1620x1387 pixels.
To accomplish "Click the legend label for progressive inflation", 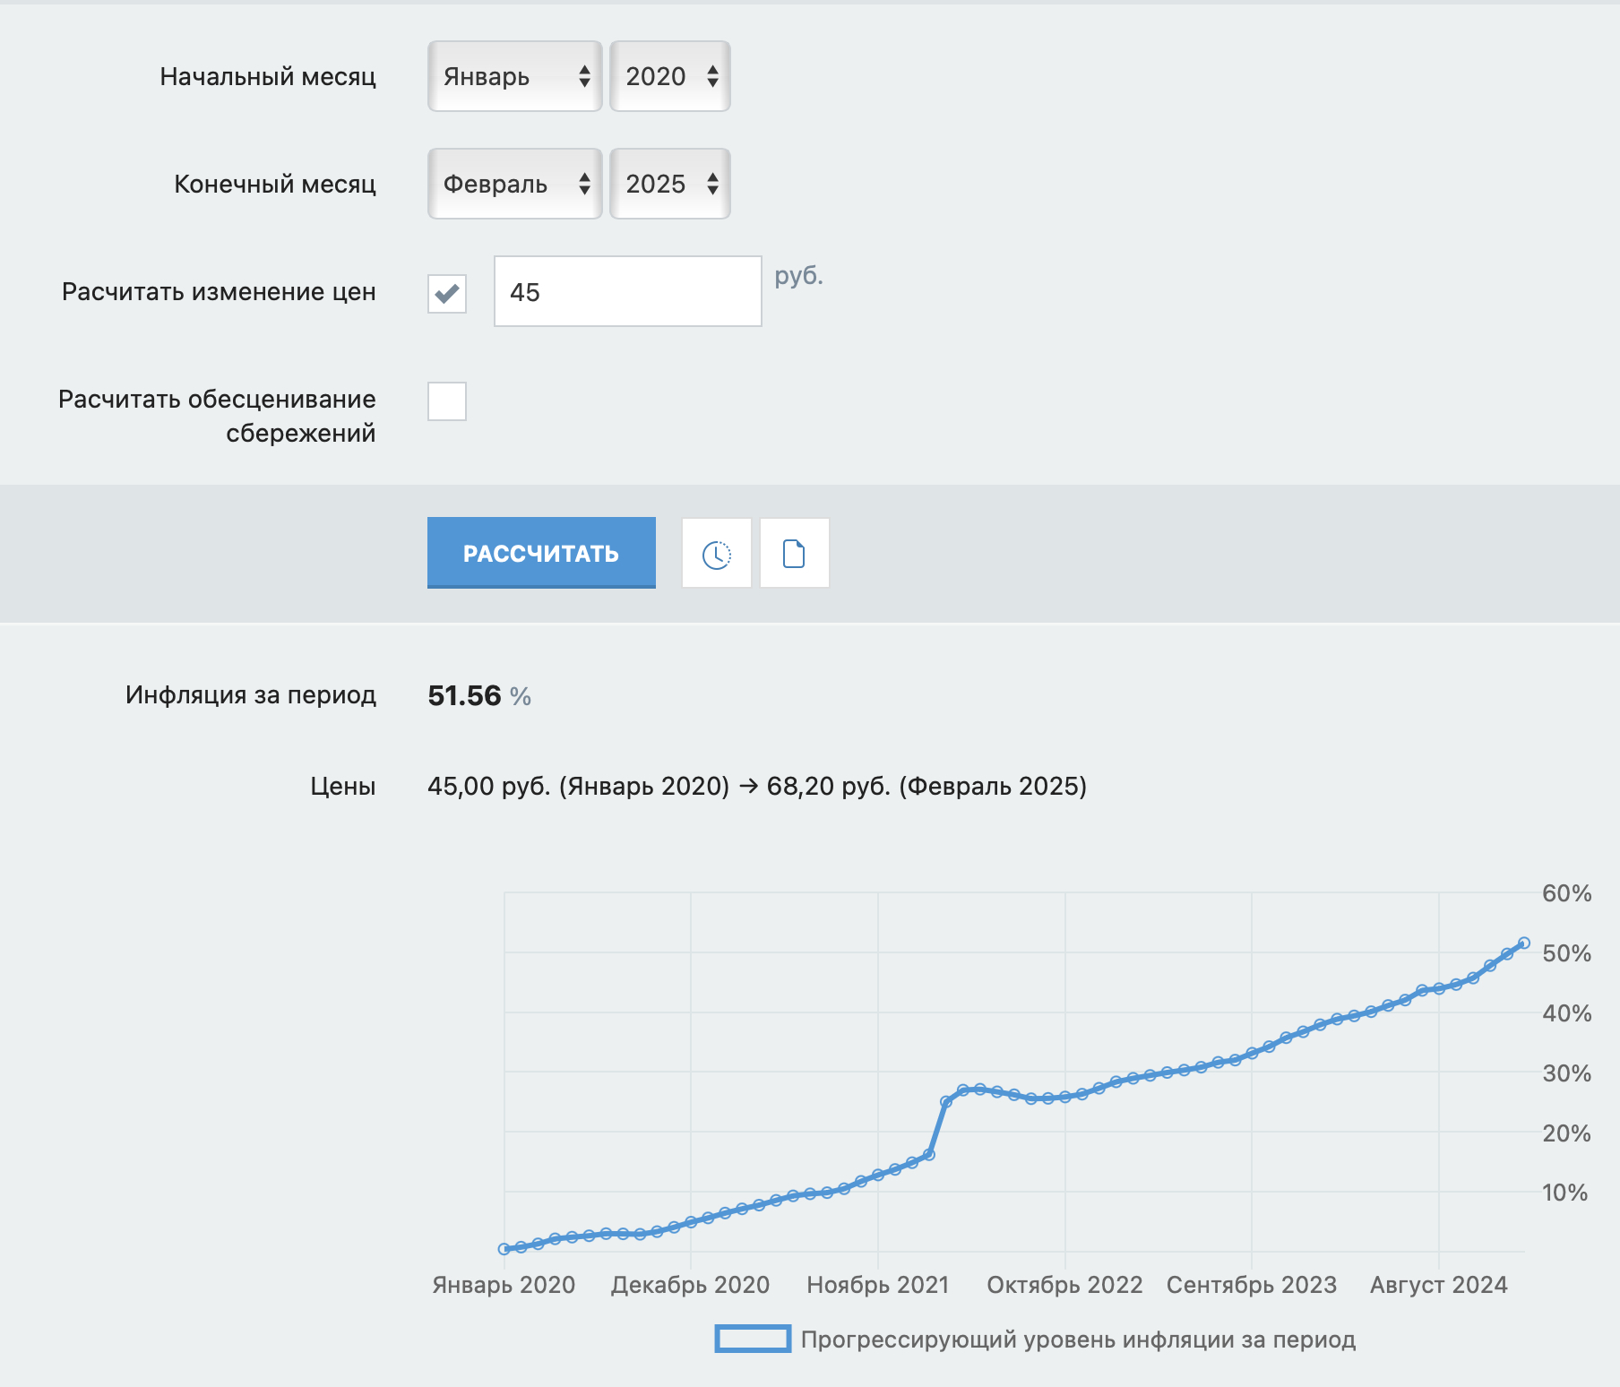I will [1077, 1340].
